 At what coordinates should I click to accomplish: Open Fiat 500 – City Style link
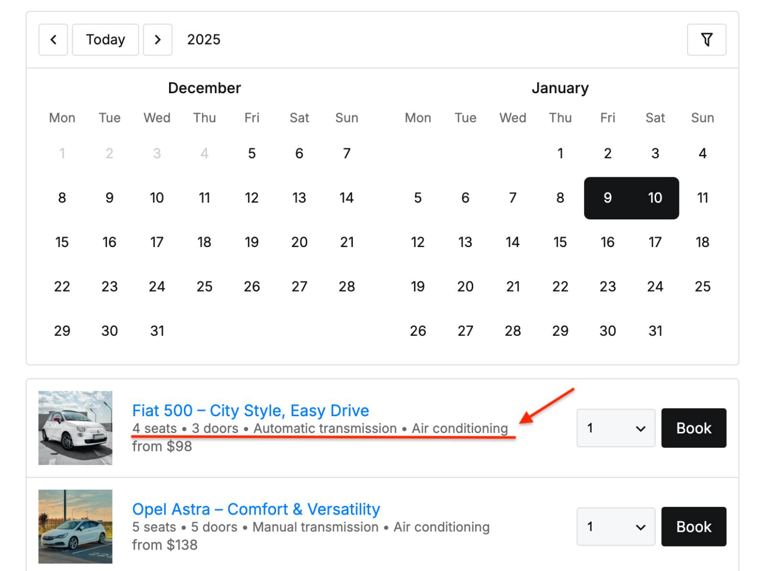(250, 410)
